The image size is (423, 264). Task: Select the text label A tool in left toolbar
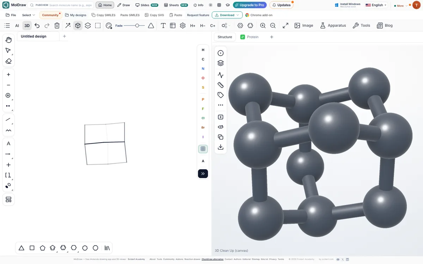coord(8,144)
